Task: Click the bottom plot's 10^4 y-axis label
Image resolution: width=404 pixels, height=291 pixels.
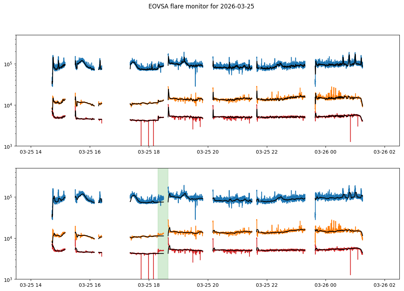Action: (x=8, y=239)
